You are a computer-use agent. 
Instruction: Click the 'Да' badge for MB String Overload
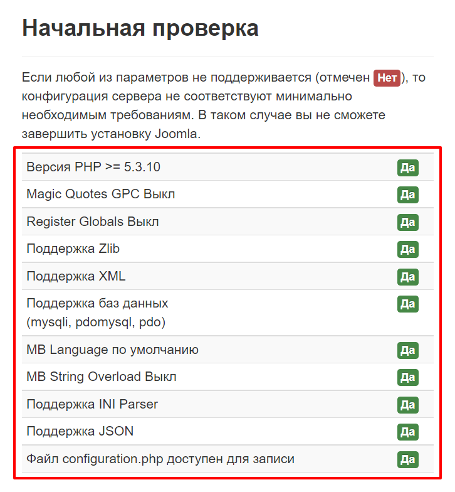click(407, 377)
